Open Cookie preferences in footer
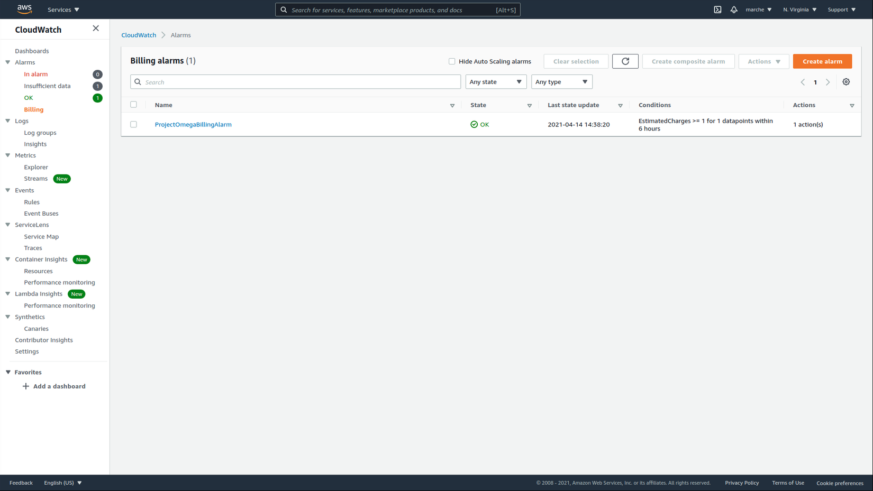Viewport: 873px width, 491px height. click(x=840, y=483)
